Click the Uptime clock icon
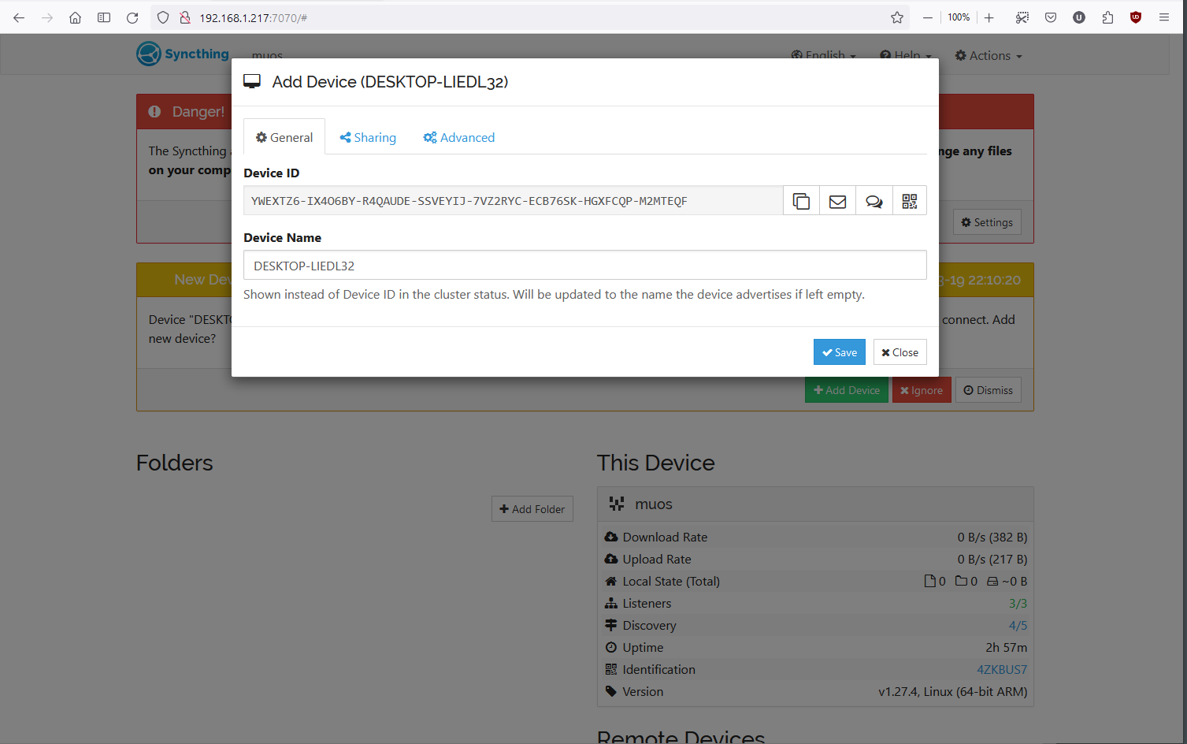The height and width of the screenshot is (744, 1187). (x=611, y=647)
